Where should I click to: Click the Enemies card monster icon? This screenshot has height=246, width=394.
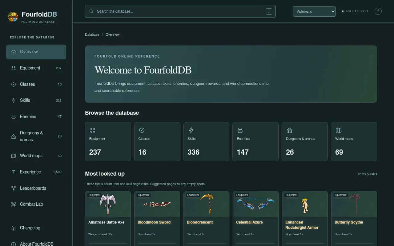click(x=240, y=130)
